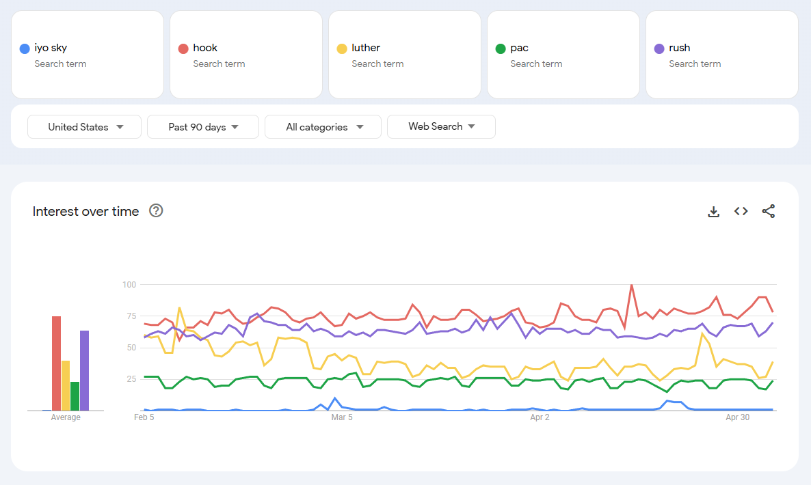Click the rush search term card
This screenshot has width=811, height=485.
point(722,55)
